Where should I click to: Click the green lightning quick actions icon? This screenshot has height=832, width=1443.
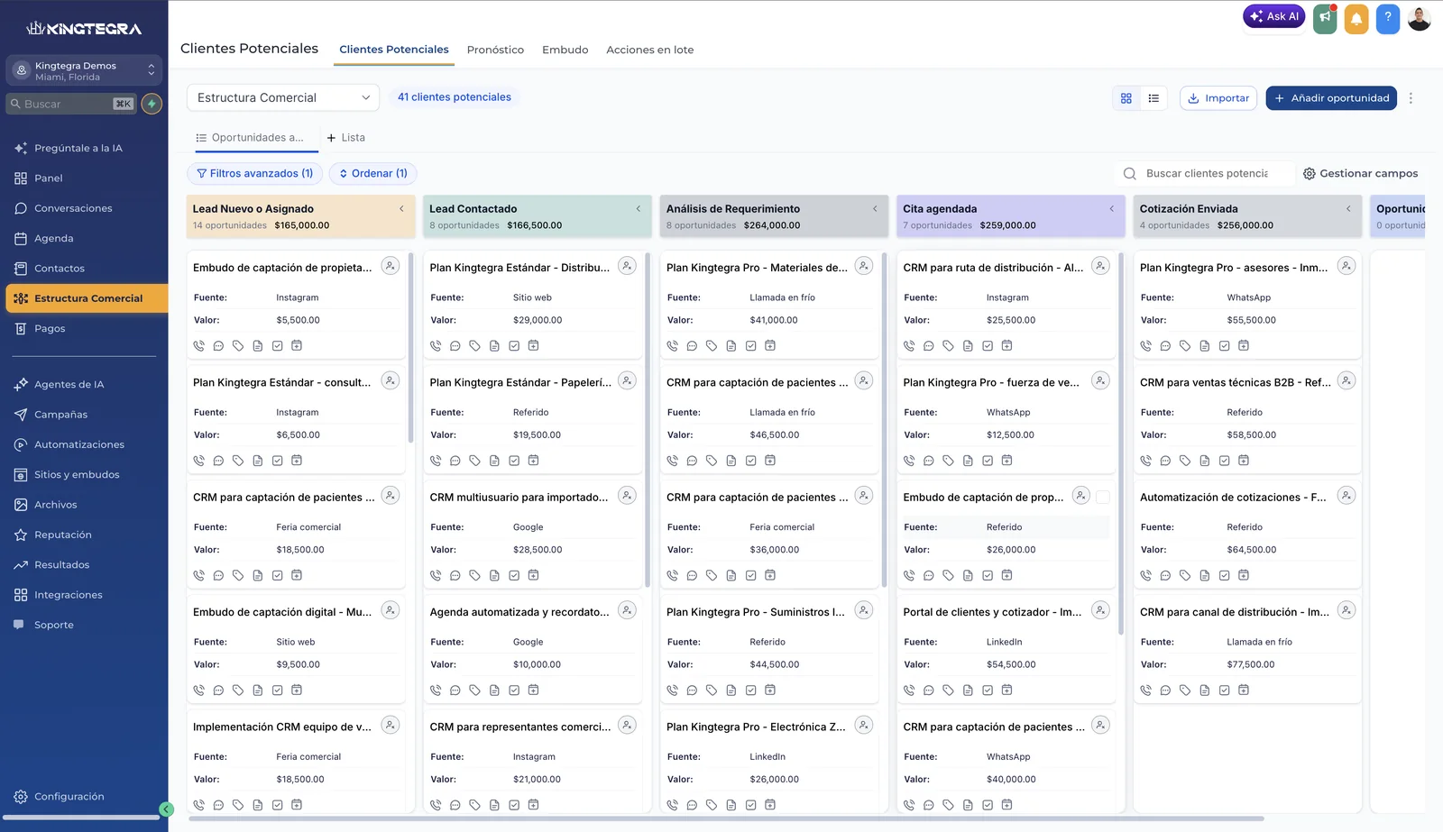click(x=152, y=104)
